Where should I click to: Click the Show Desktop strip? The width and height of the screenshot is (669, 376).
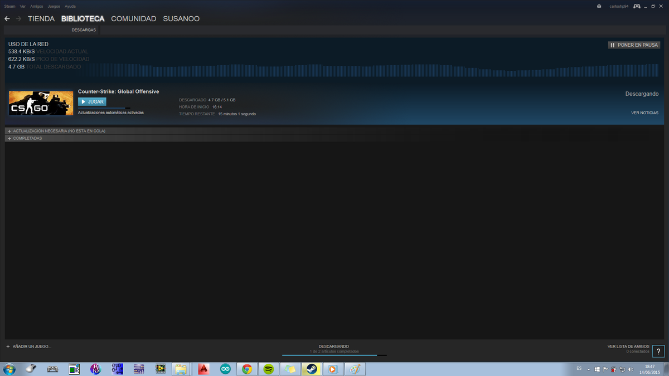pyautogui.click(x=666, y=369)
